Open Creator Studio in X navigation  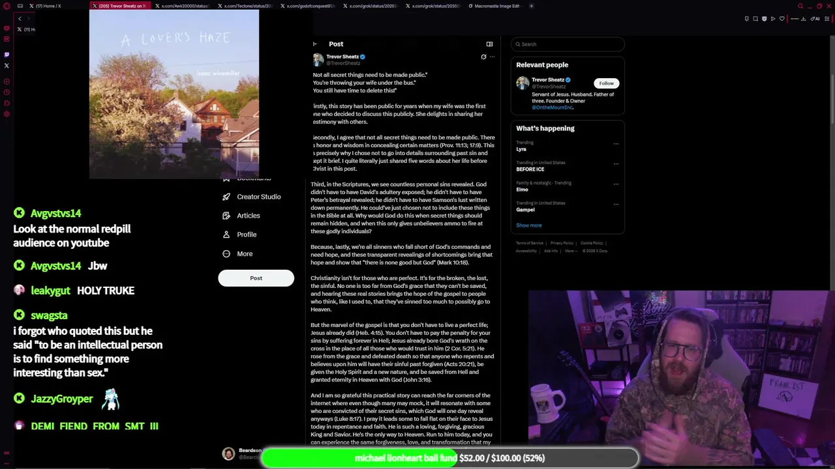pyautogui.click(x=252, y=197)
